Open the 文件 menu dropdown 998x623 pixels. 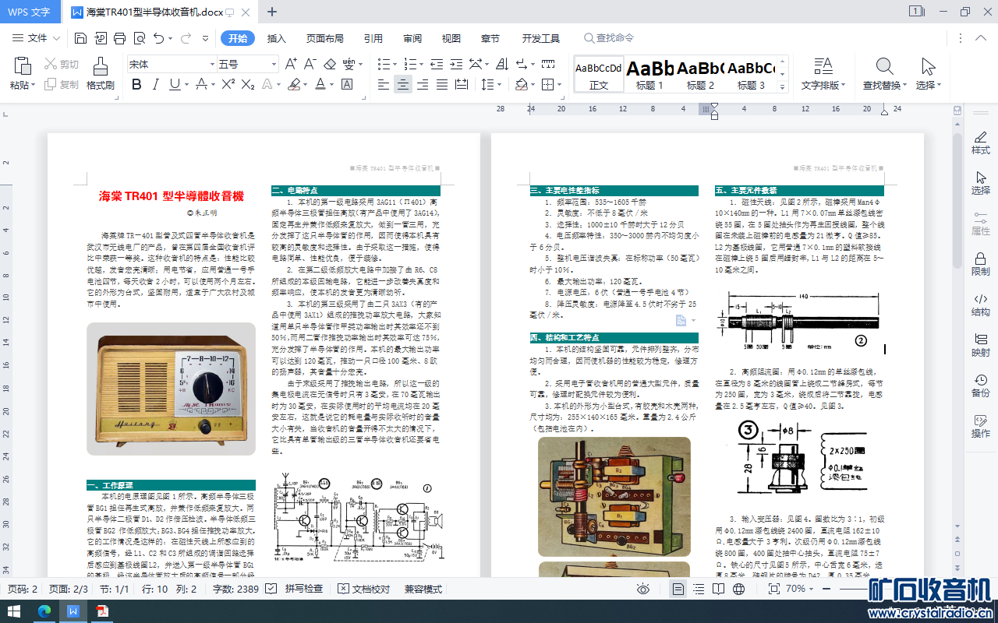(37, 38)
